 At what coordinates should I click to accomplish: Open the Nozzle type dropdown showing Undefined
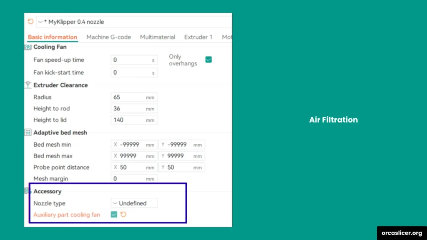[134, 203]
